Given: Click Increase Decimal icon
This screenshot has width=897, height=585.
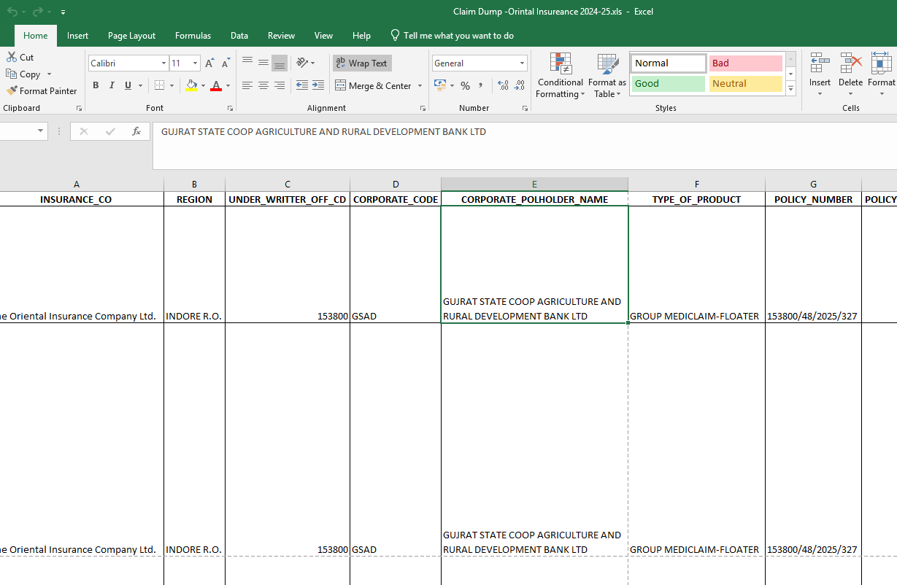Looking at the screenshot, I should [504, 85].
